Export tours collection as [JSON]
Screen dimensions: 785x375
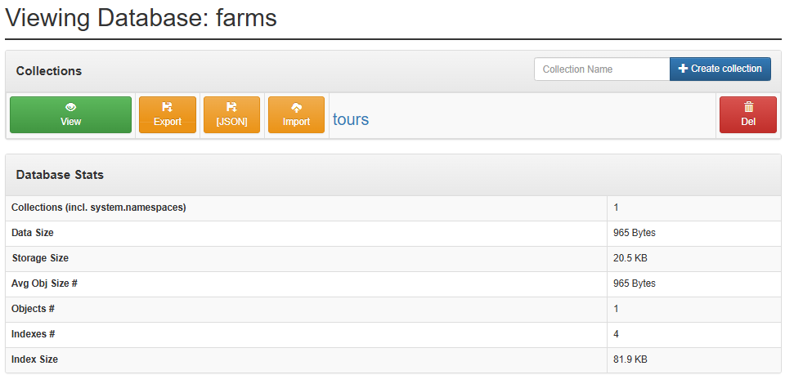[x=231, y=114]
